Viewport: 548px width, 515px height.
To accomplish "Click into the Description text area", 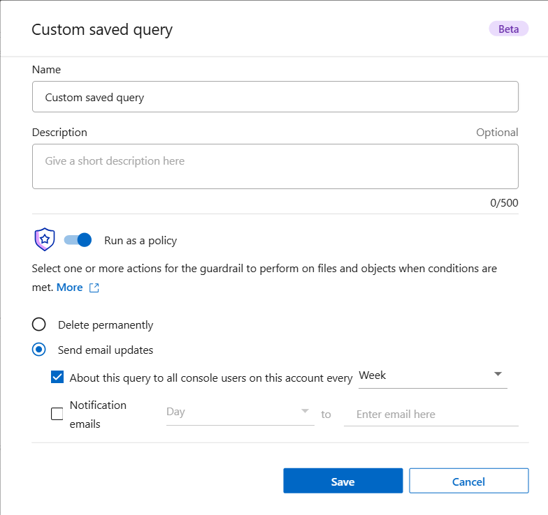I will (275, 166).
